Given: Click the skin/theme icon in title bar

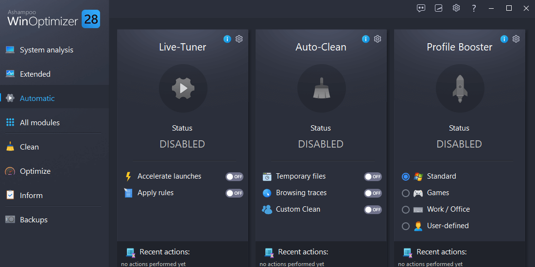Looking at the screenshot, I should [438, 8].
